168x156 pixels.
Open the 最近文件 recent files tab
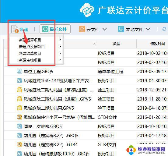[x=55, y=29]
